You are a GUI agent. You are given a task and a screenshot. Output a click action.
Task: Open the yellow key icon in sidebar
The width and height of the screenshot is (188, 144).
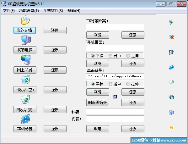point(172,127)
